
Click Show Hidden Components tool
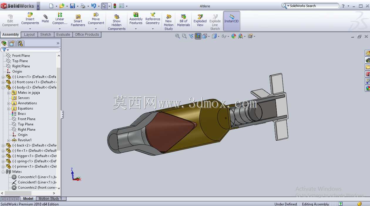pos(117,22)
